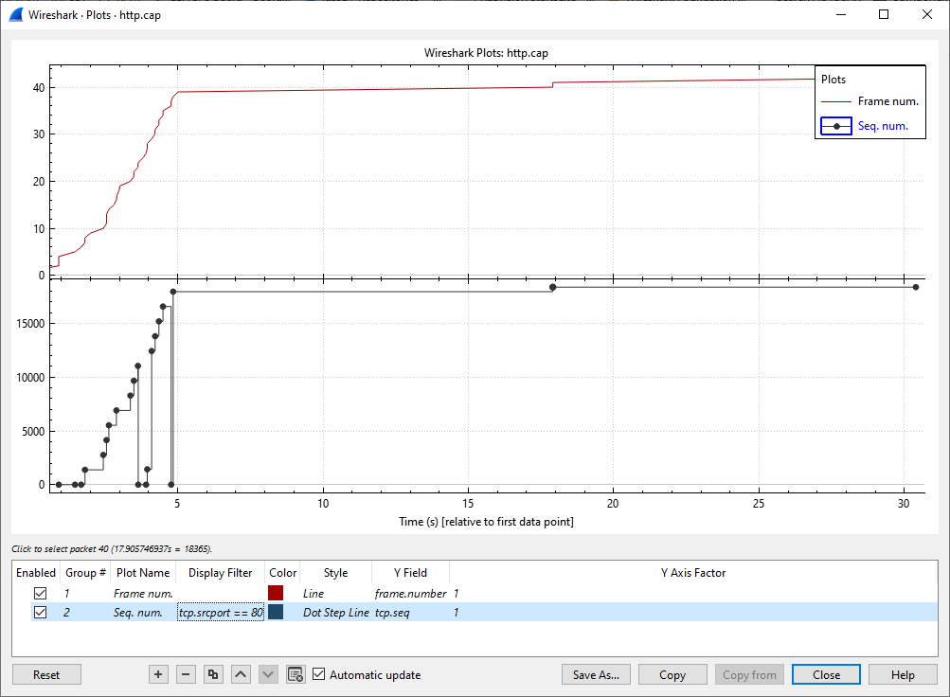Click the Wireshark shark fin title icon
The width and height of the screenshot is (950, 697).
click(x=16, y=15)
